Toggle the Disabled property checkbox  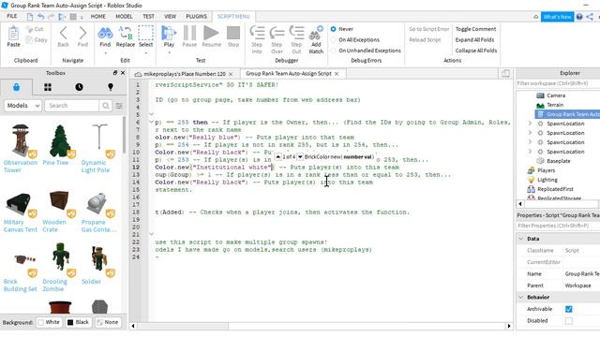coord(569,320)
